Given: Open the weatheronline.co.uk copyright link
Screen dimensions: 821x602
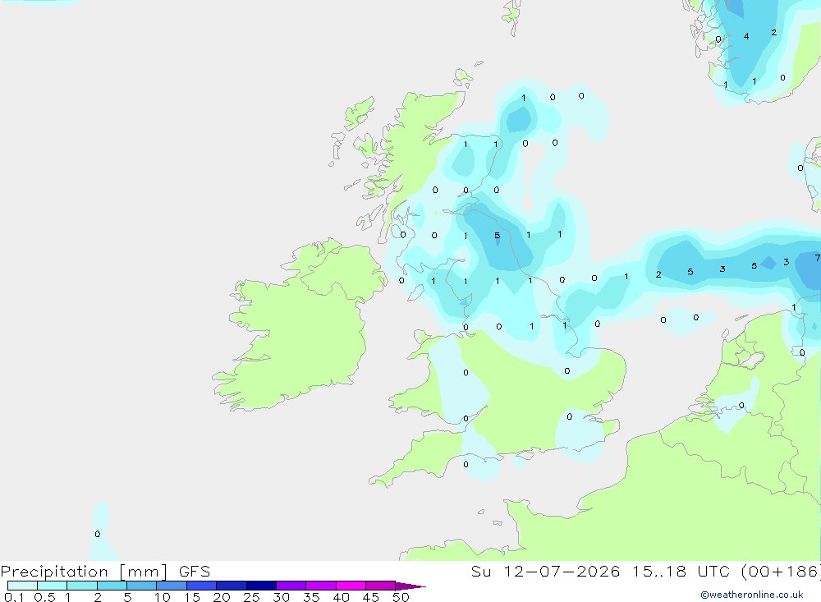Looking at the screenshot, I should 752,595.
